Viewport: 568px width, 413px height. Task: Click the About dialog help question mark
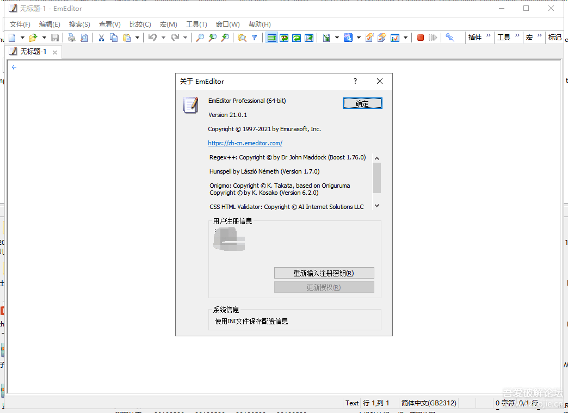(x=355, y=81)
